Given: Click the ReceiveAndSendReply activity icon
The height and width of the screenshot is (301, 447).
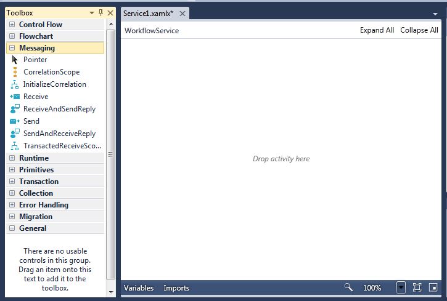Looking at the screenshot, I should (x=15, y=109).
